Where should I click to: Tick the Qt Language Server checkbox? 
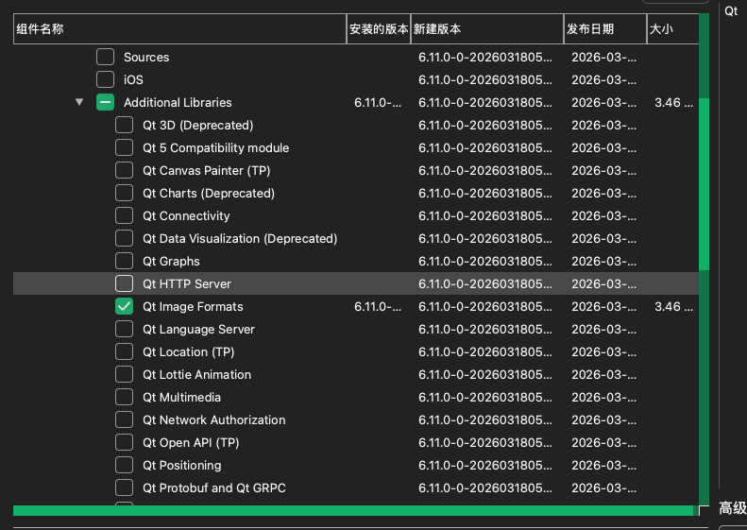pyautogui.click(x=124, y=329)
